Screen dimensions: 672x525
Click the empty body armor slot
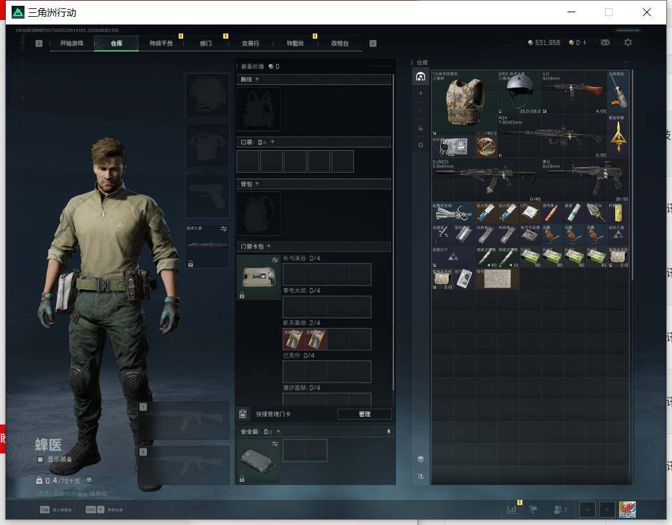point(207,146)
